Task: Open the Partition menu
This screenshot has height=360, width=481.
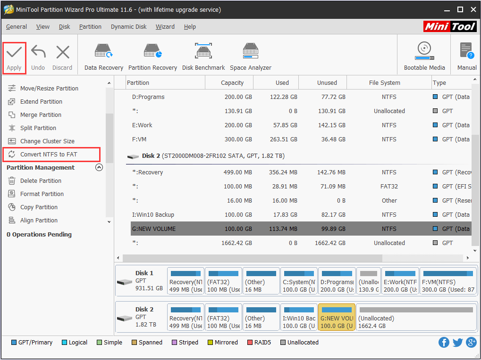Action: point(90,27)
